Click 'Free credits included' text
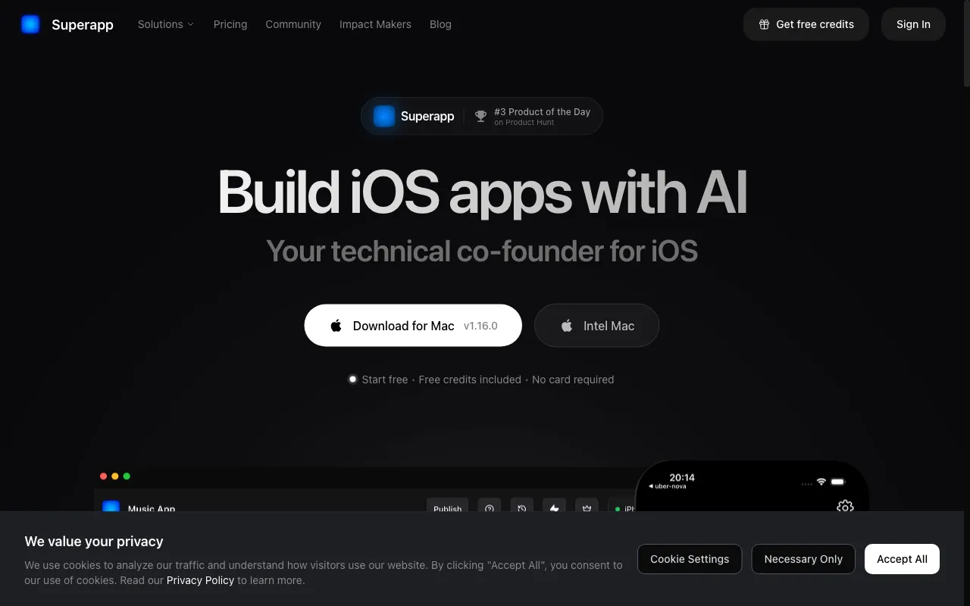 [470, 380]
